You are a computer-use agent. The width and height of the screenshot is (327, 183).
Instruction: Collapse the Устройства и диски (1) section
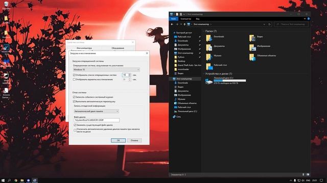[204, 74]
